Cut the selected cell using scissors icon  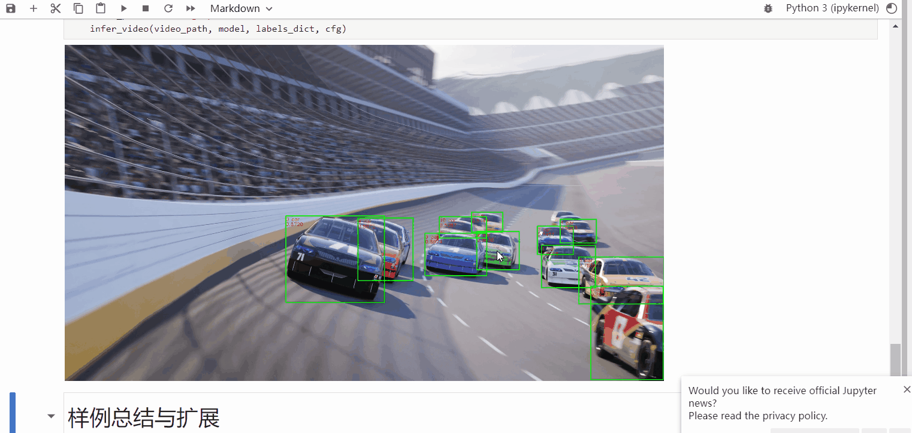pos(56,8)
